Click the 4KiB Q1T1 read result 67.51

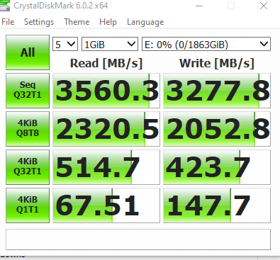pos(106,205)
